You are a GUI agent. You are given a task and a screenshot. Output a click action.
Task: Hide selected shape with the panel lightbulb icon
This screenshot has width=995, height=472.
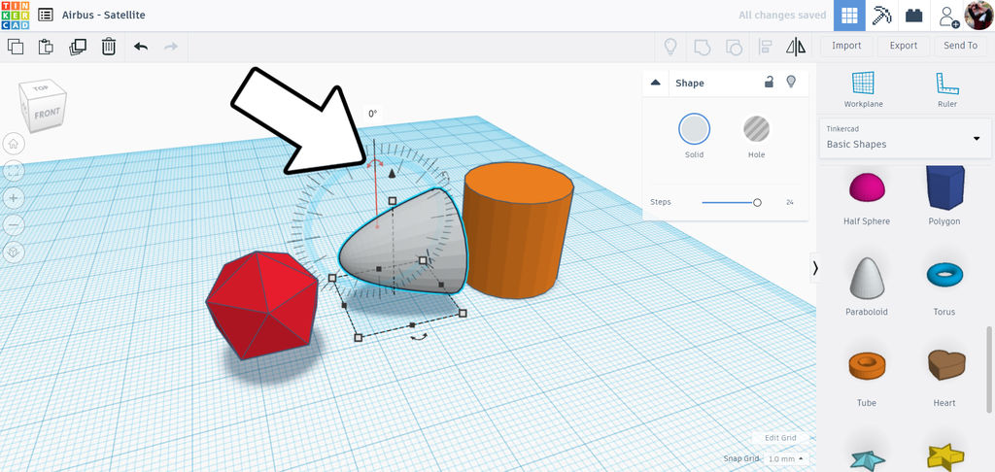click(x=791, y=82)
